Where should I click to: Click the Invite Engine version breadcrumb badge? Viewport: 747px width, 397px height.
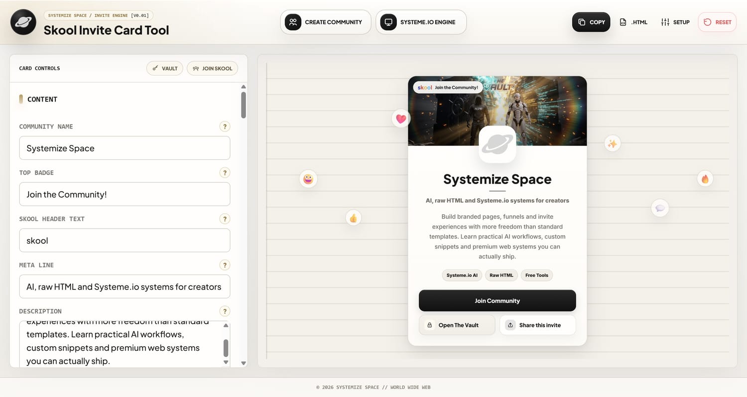coord(99,15)
